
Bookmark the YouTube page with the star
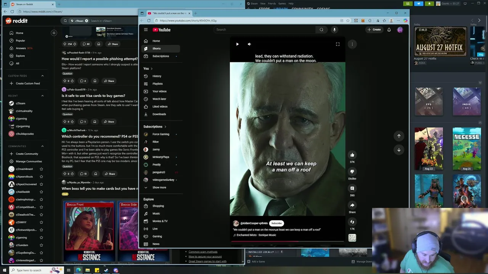[348, 21]
